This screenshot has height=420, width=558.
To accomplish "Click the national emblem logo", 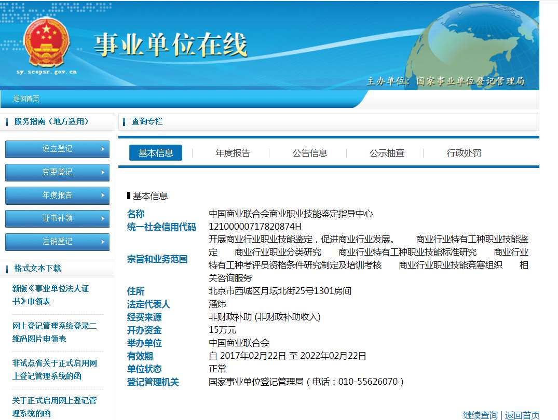I will pyautogui.click(x=46, y=43).
